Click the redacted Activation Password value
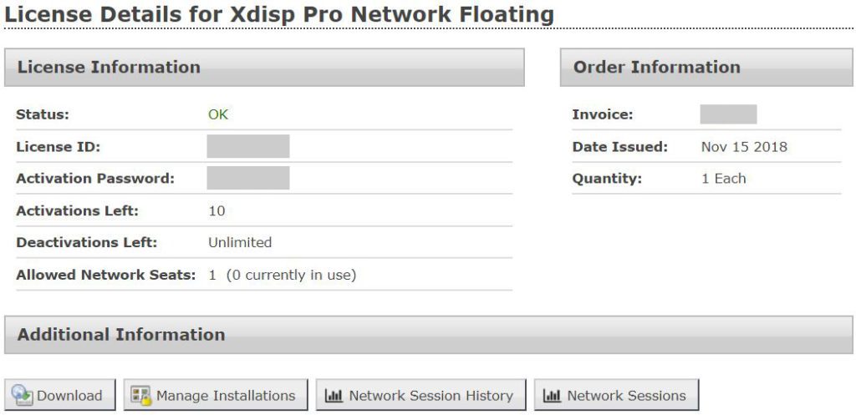This screenshot has height=415, width=856. click(248, 178)
